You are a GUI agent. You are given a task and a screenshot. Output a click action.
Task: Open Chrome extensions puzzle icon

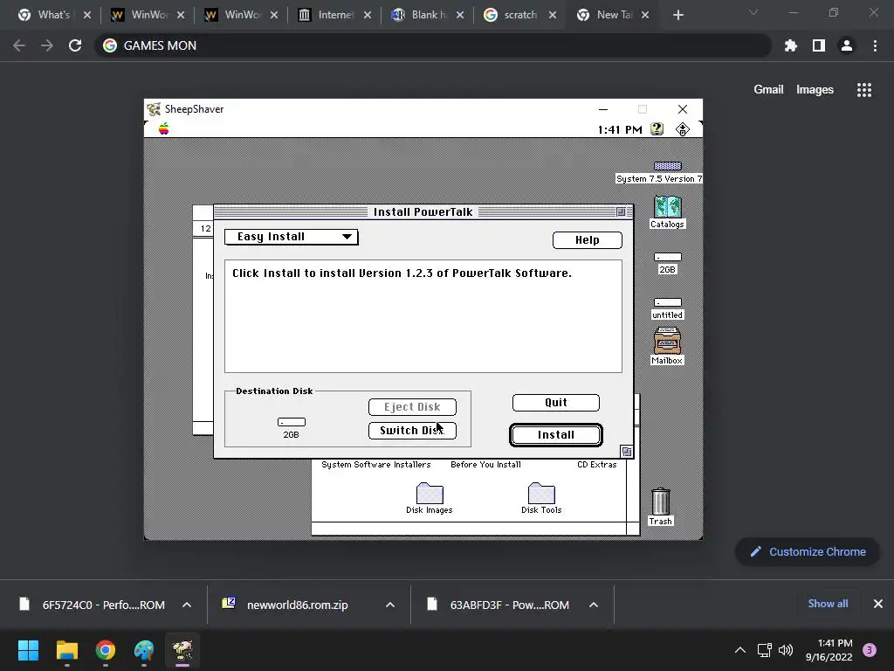pyautogui.click(x=791, y=45)
